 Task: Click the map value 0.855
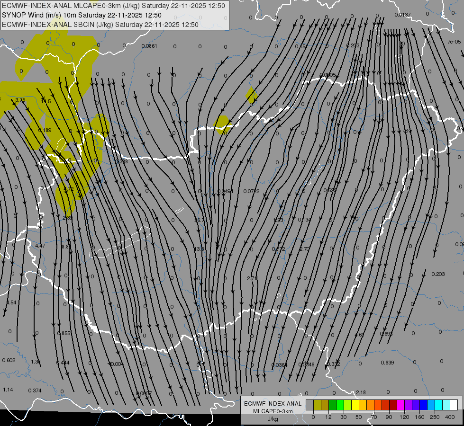[64, 333]
